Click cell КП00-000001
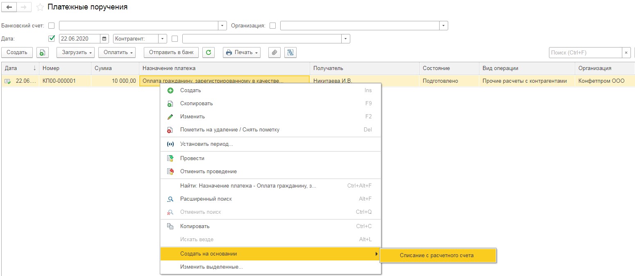This screenshot has width=635, height=276. [x=65, y=81]
